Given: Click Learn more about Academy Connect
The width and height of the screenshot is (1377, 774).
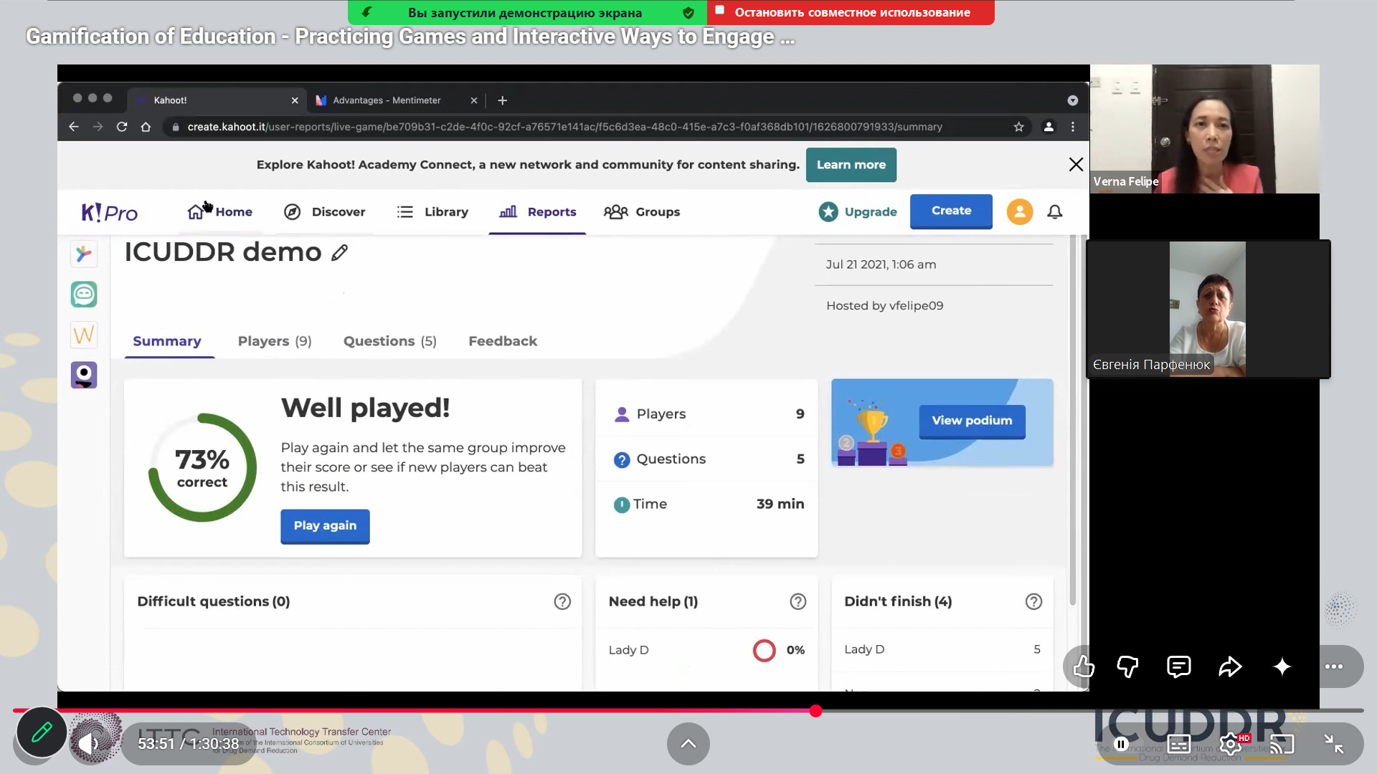Looking at the screenshot, I should [851, 165].
